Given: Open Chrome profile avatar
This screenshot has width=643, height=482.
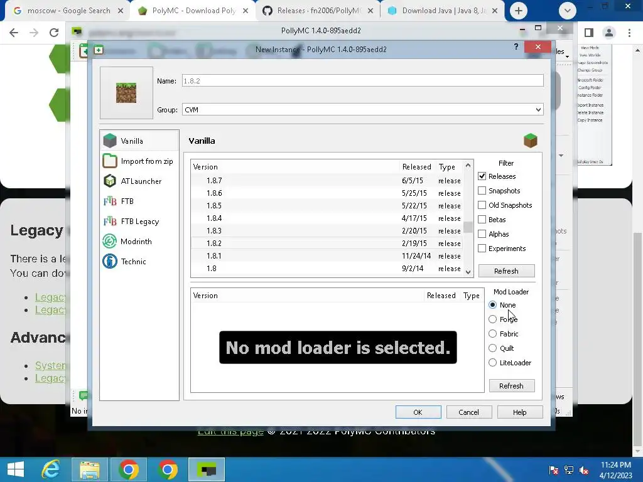Looking at the screenshot, I should [609, 33].
